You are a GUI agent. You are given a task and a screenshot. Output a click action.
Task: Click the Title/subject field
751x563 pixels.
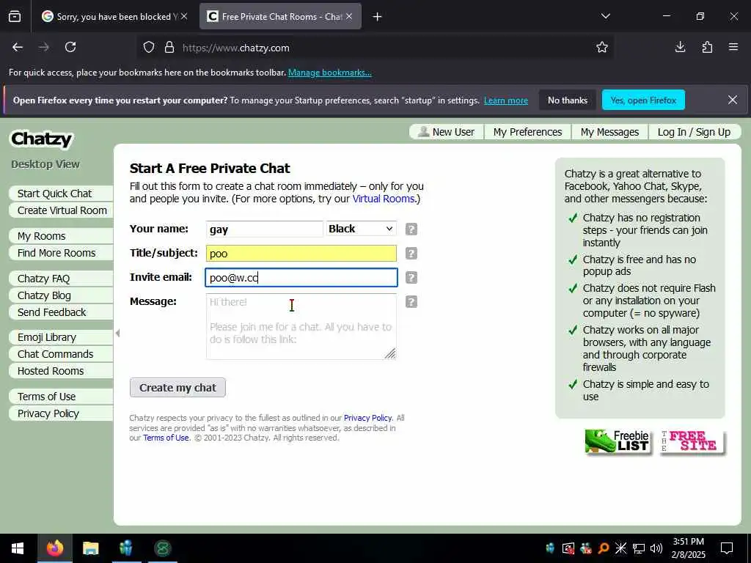[301, 253]
